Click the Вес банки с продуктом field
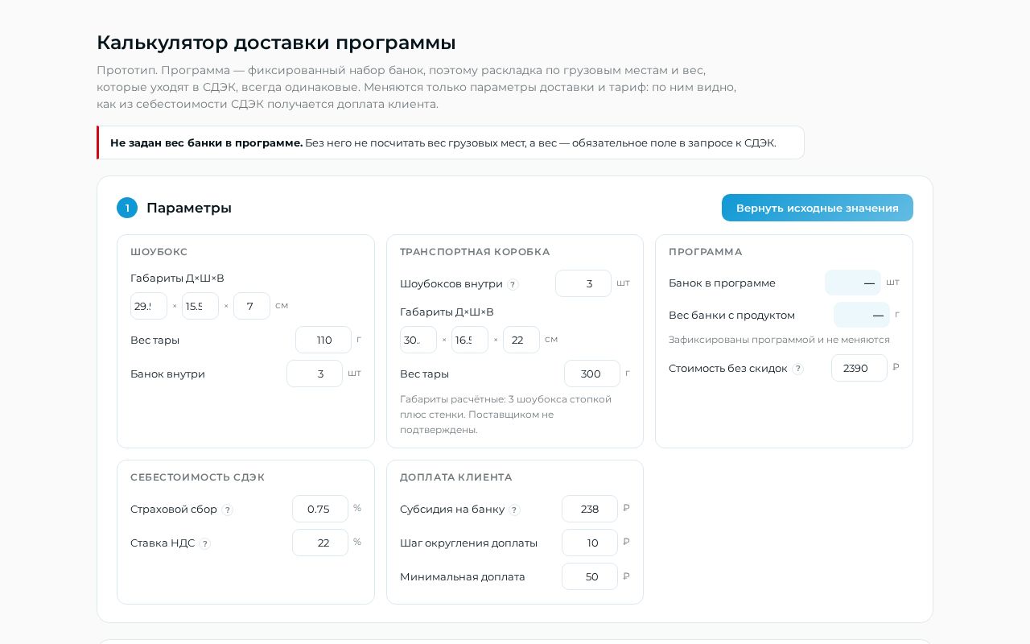 [862, 315]
